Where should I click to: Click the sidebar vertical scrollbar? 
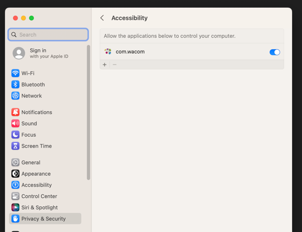pyautogui.click(x=89, y=113)
